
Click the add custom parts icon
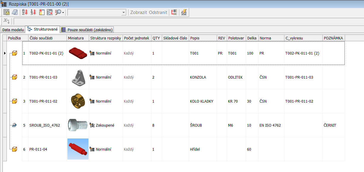click(x=50, y=12)
